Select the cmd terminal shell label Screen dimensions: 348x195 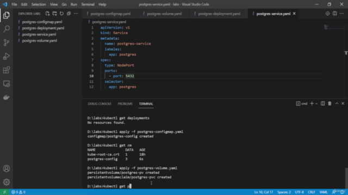click(x=302, y=103)
